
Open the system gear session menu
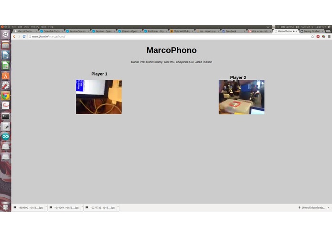tap(329, 27)
